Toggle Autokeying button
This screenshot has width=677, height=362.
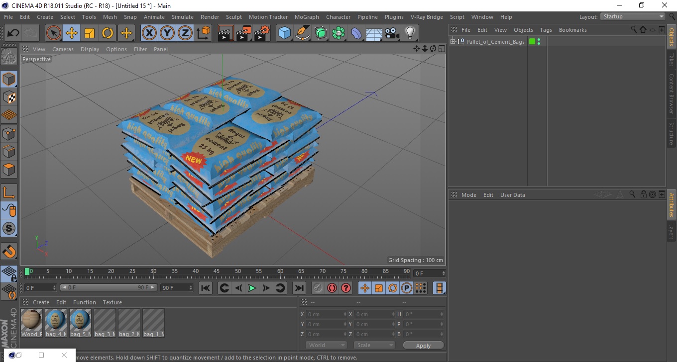click(332, 288)
